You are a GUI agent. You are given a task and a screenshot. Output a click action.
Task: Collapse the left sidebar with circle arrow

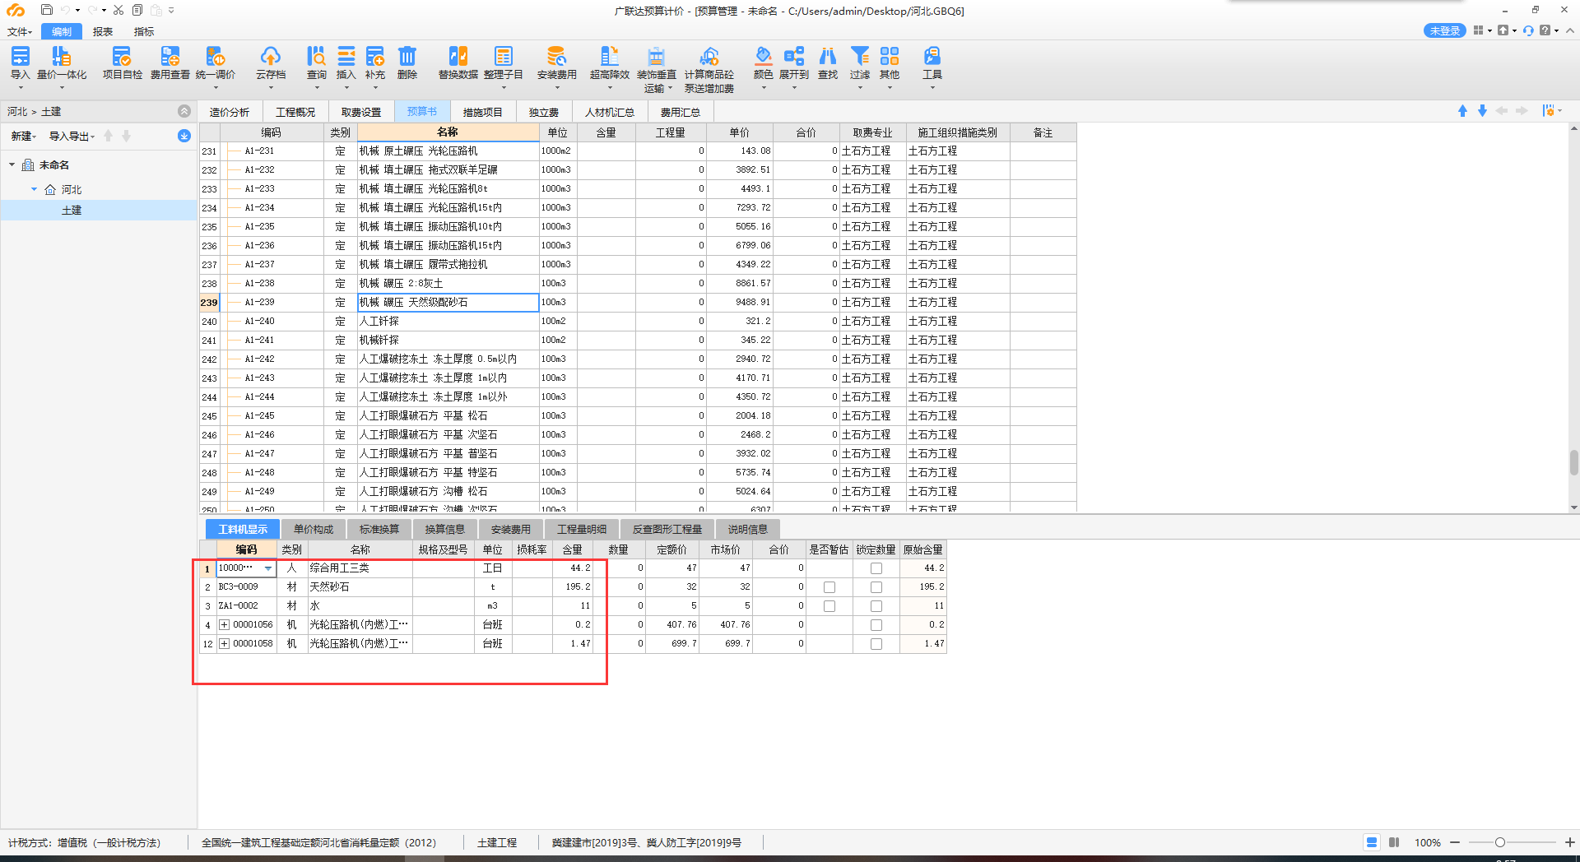(184, 111)
